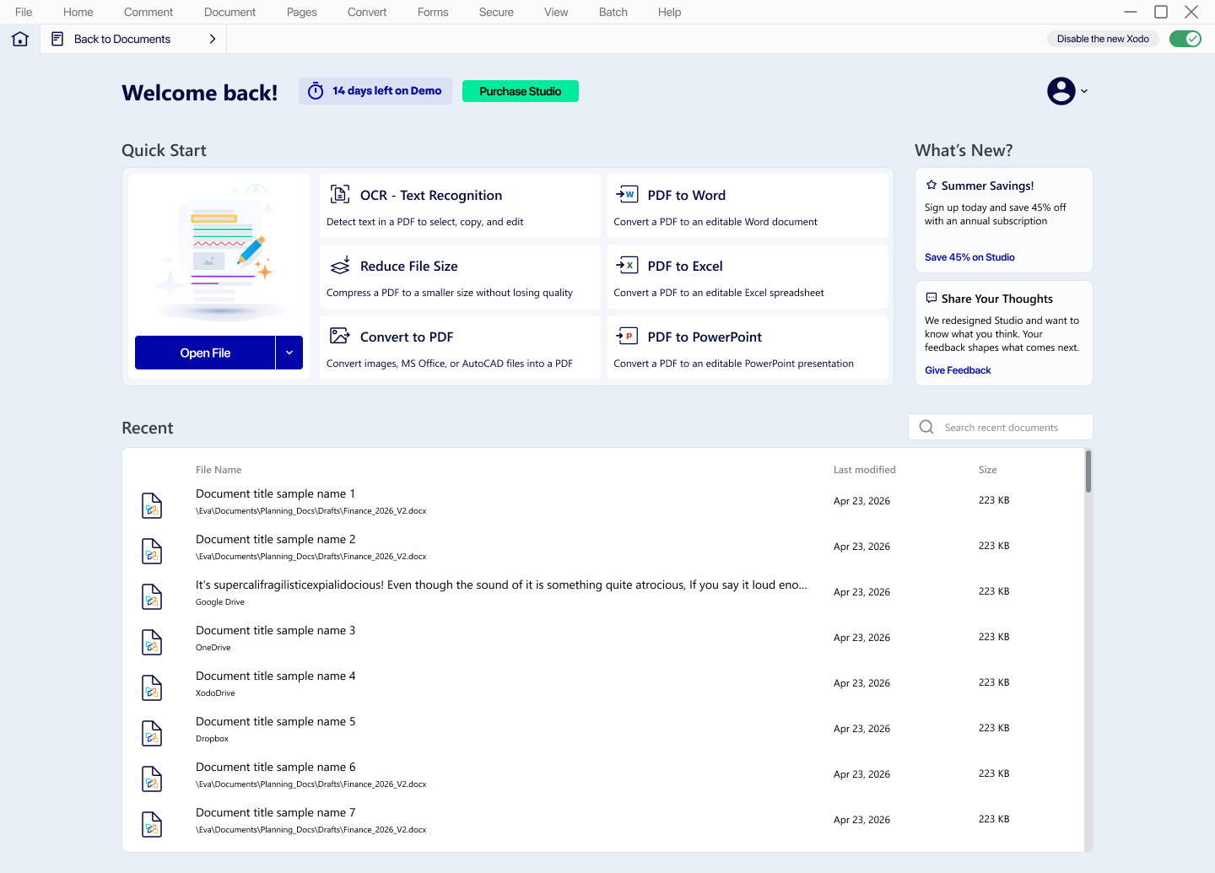Click the home icon in the toolbar
The width and height of the screenshot is (1215, 873).
20,39
